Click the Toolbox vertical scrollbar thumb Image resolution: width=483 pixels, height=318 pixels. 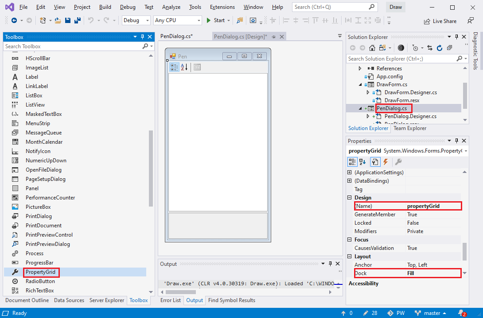tap(151, 168)
